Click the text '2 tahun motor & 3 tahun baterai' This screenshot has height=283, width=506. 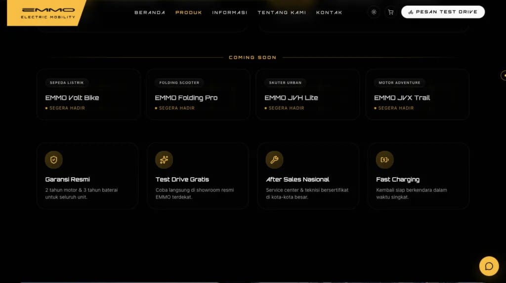coord(82,190)
